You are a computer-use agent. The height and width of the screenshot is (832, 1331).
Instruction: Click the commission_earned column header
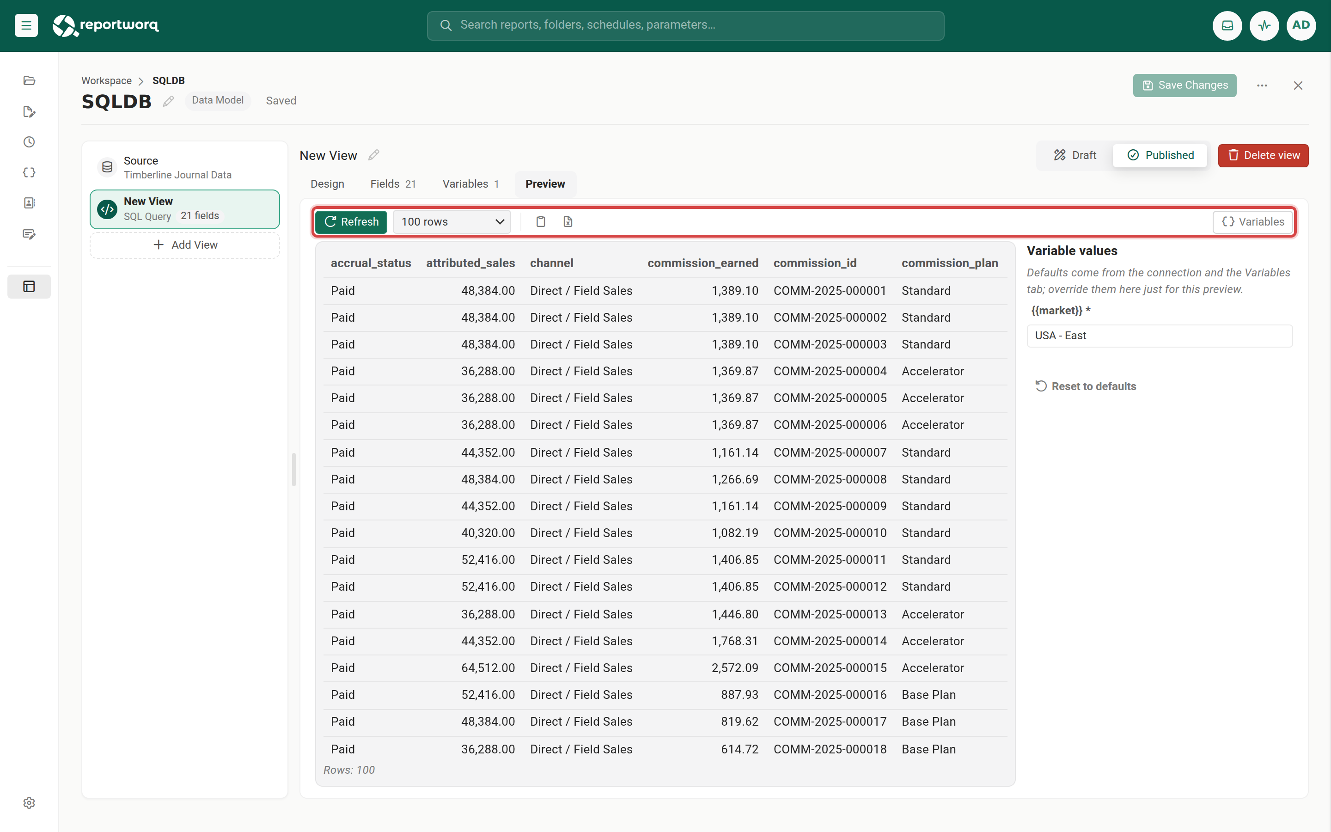point(703,263)
